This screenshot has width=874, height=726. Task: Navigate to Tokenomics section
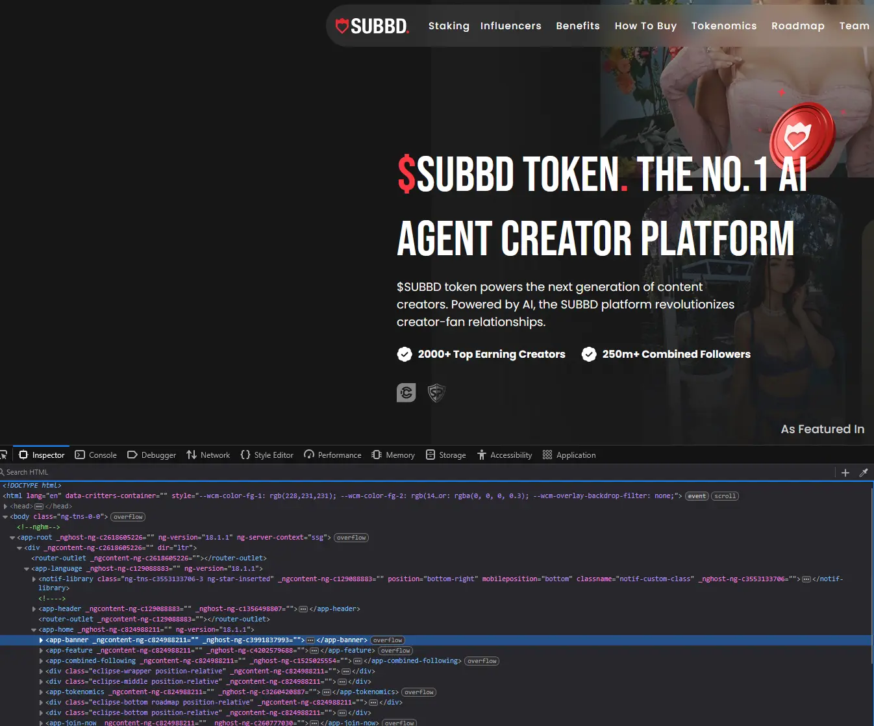pyautogui.click(x=724, y=26)
